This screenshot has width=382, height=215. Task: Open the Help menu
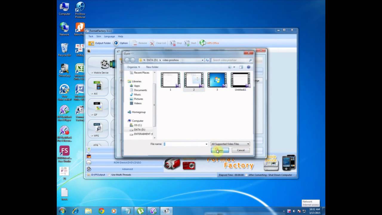click(120, 36)
